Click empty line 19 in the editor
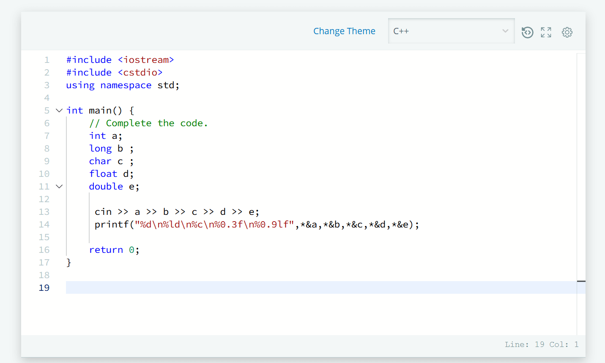605x363 pixels. [169, 287]
